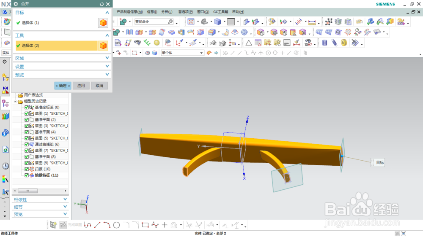Open the 单个体 selection filter dropdown
Screen dimensions: 423x237
pos(182,53)
